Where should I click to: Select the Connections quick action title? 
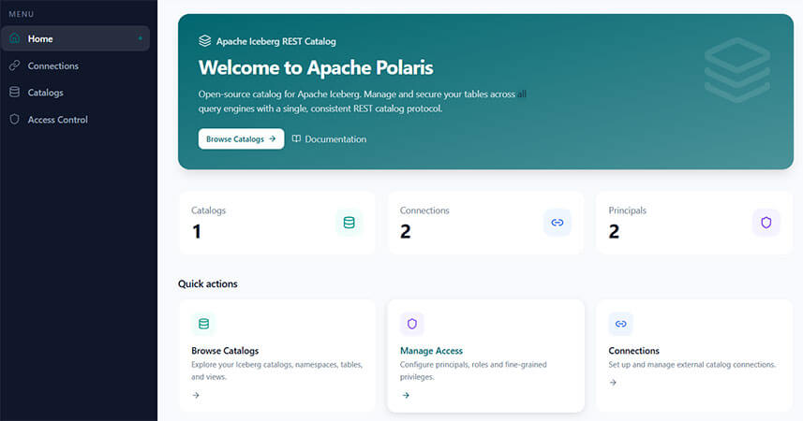coord(633,351)
